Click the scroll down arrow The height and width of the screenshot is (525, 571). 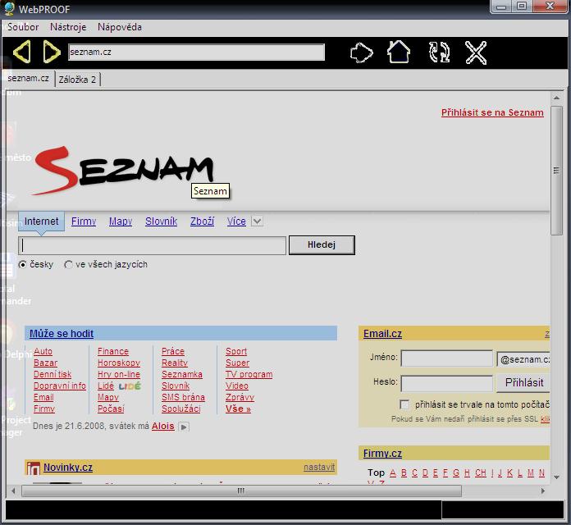556,477
